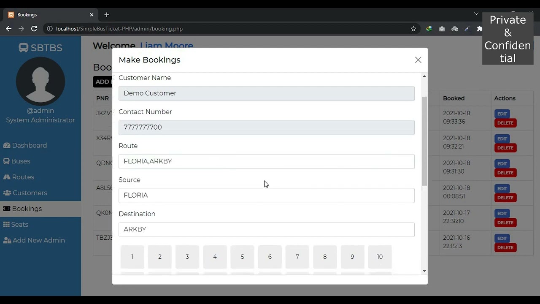Select seat number 10
Image resolution: width=540 pixels, height=304 pixels.
(380, 257)
